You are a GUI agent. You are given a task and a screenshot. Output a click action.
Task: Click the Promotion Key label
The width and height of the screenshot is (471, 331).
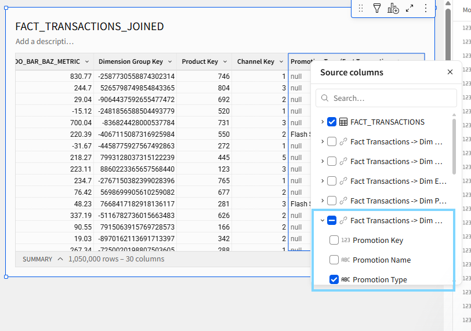click(x=378, y=241)
